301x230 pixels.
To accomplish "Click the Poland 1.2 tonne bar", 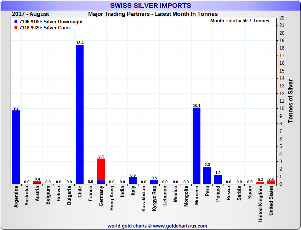I will (218, 179).
